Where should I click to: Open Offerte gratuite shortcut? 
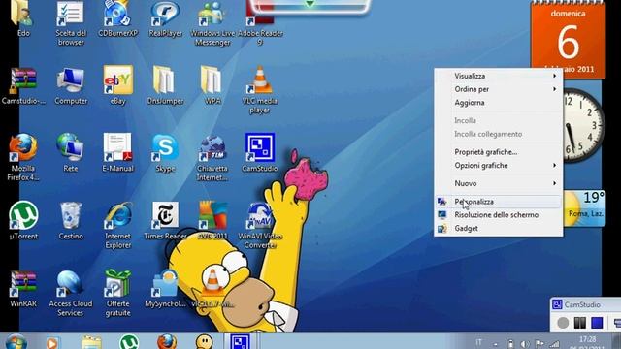click(x=117, y=294)
